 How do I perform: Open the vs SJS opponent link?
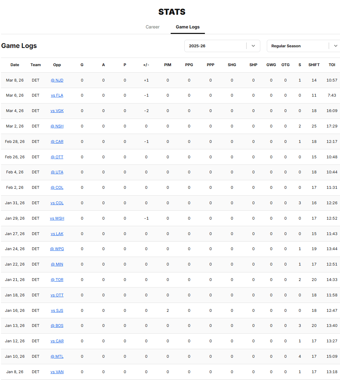coord(57,310)
